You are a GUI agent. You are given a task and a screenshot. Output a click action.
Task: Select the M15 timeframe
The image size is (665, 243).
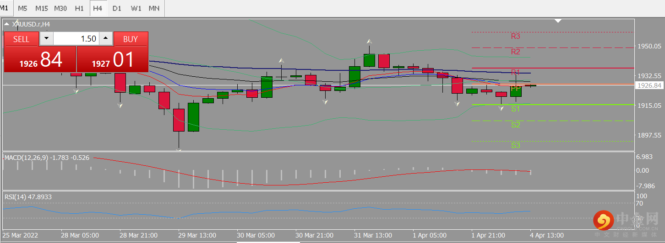pyautogui.click(x=41, y=8)
